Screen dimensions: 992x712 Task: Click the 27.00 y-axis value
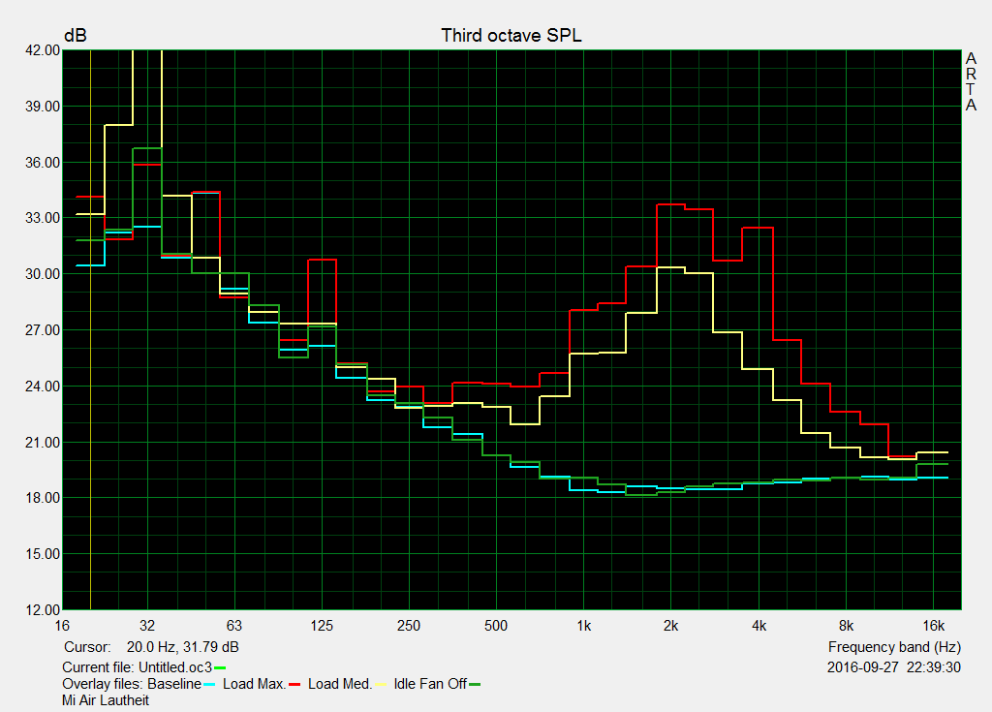click(43, 330)
